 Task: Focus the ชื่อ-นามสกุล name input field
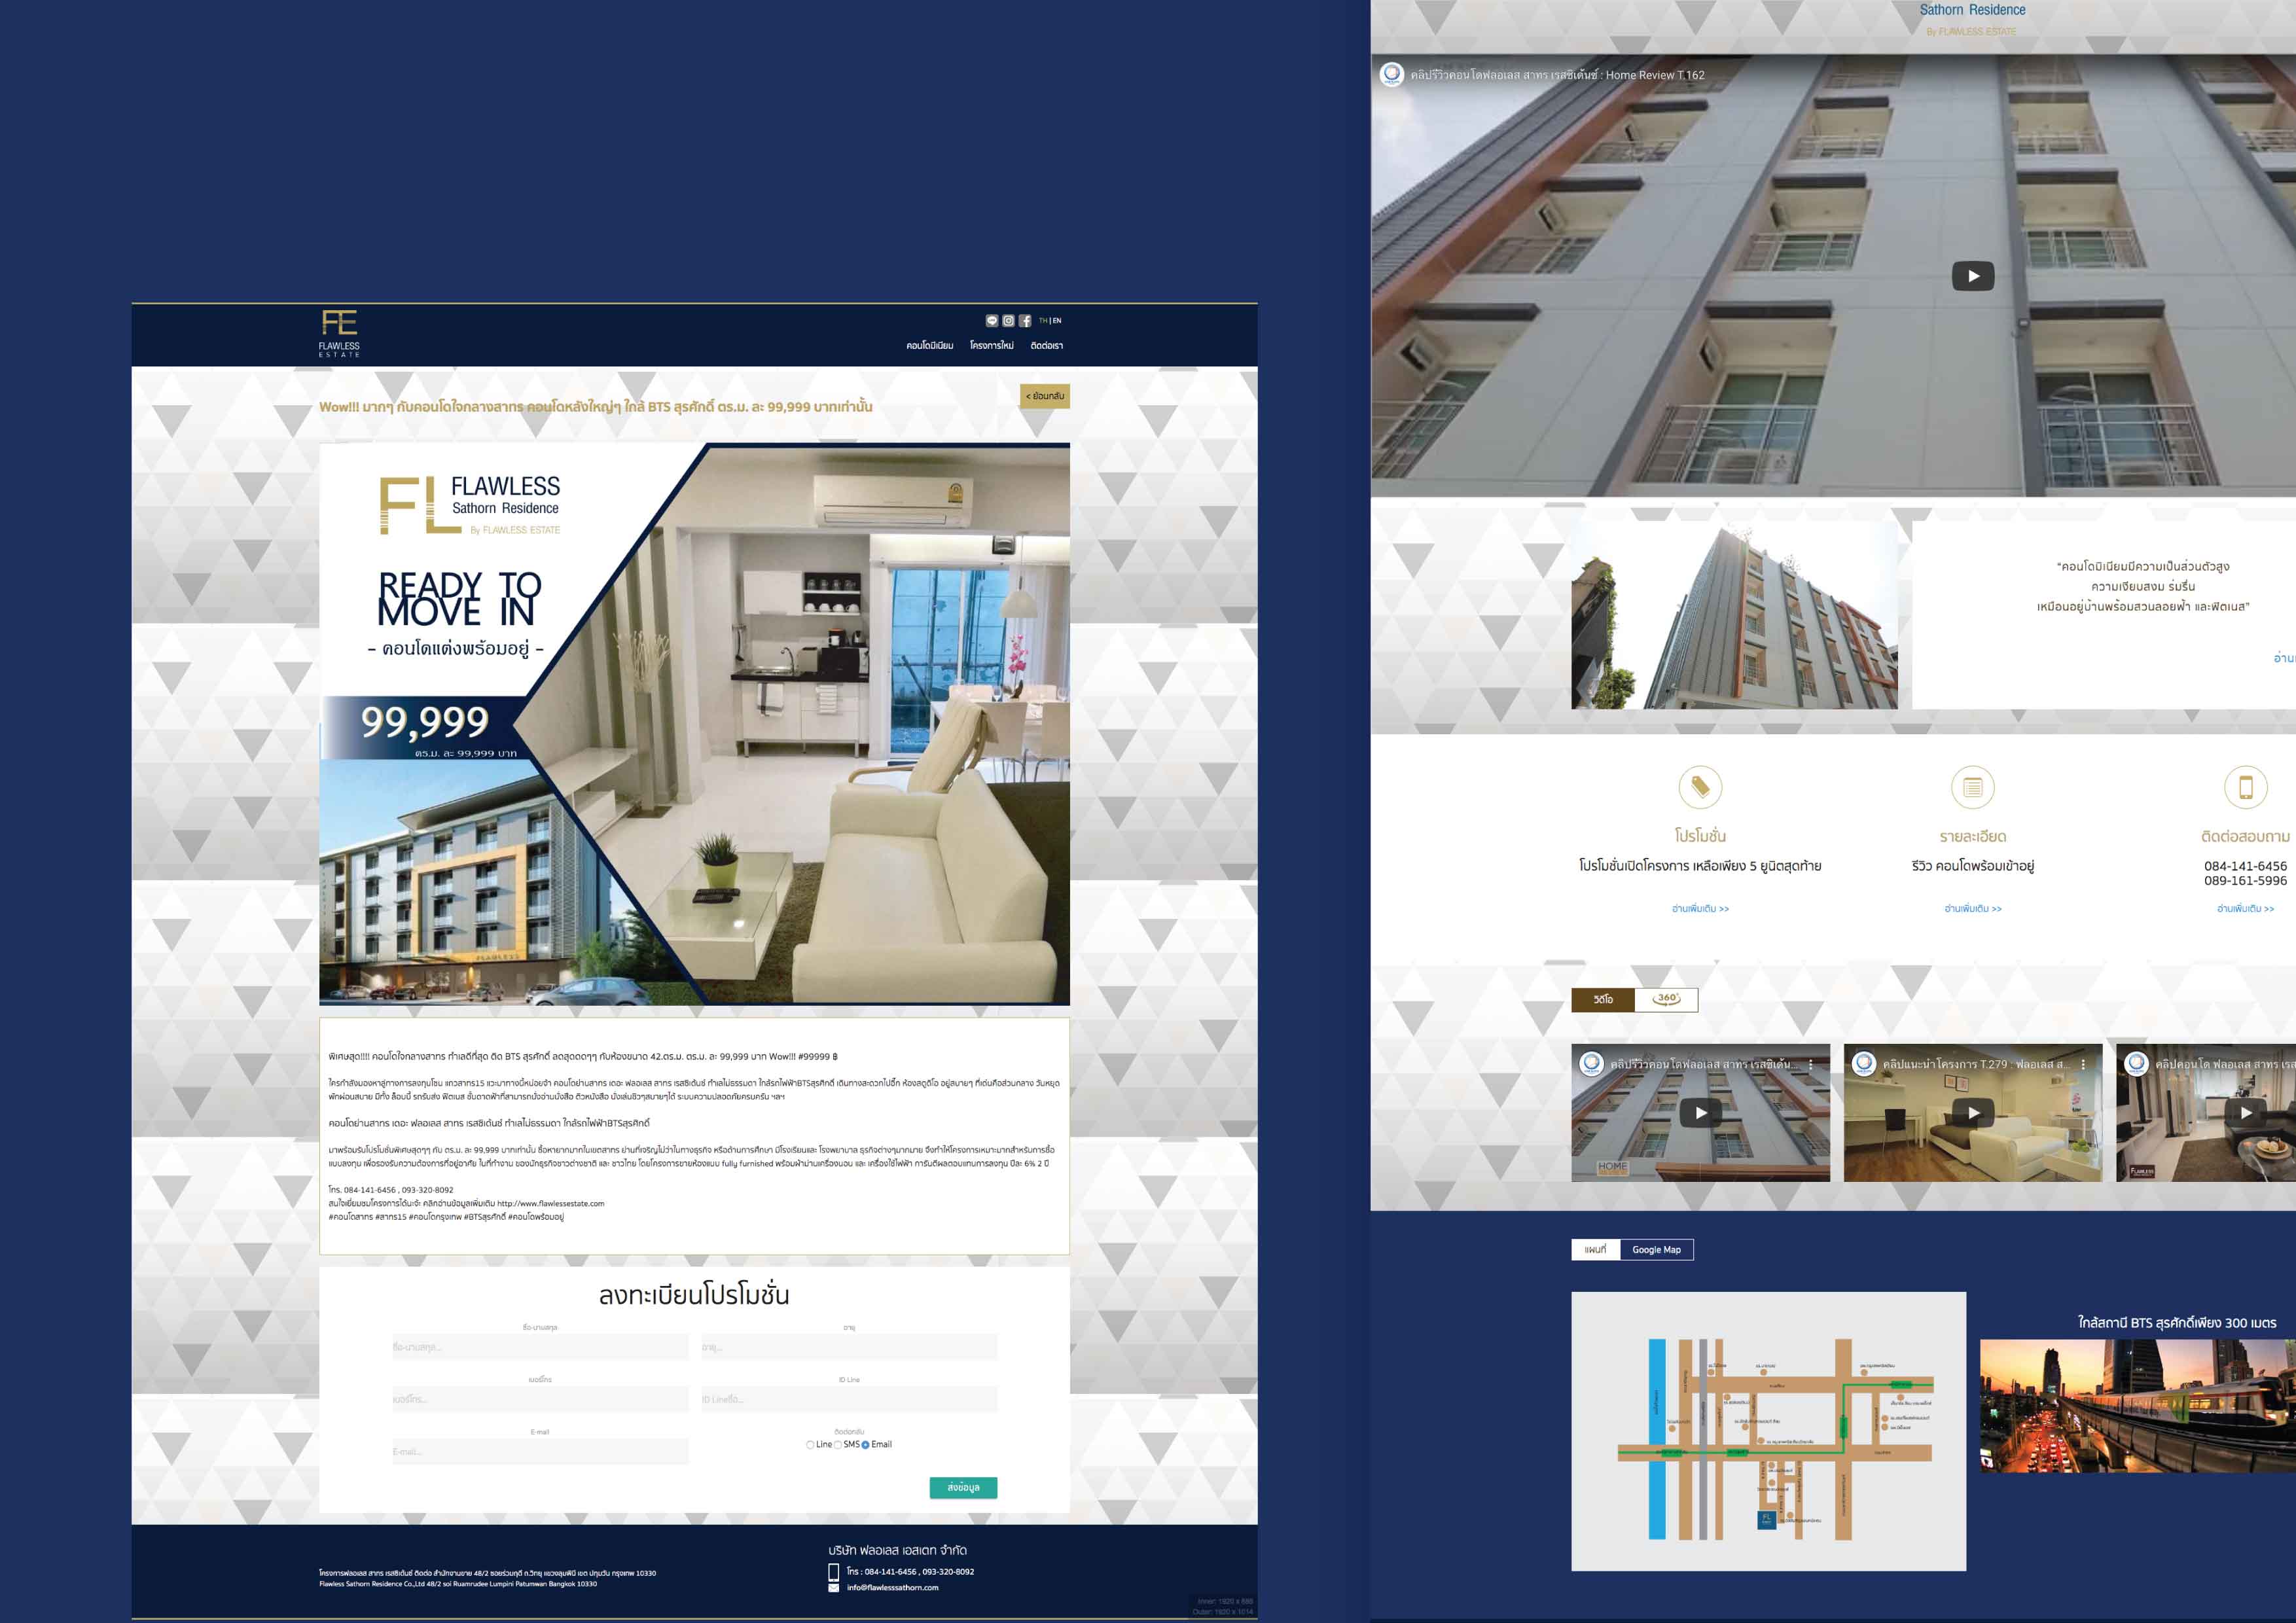(x=540, y=1347)
